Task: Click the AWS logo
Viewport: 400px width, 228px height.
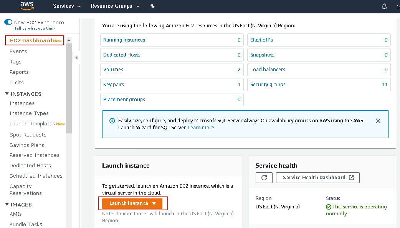Action: [x=27, y=6]
